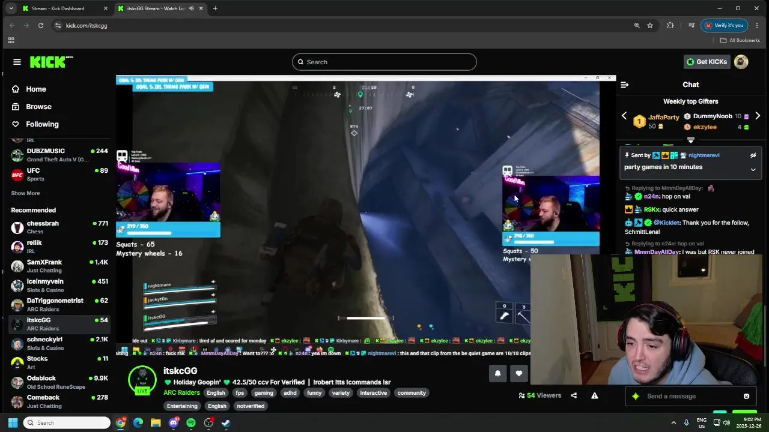Enable stream notifications bell
Viewport: 769px width, 432px height.
pyautogui.click(x=497, y=373)
